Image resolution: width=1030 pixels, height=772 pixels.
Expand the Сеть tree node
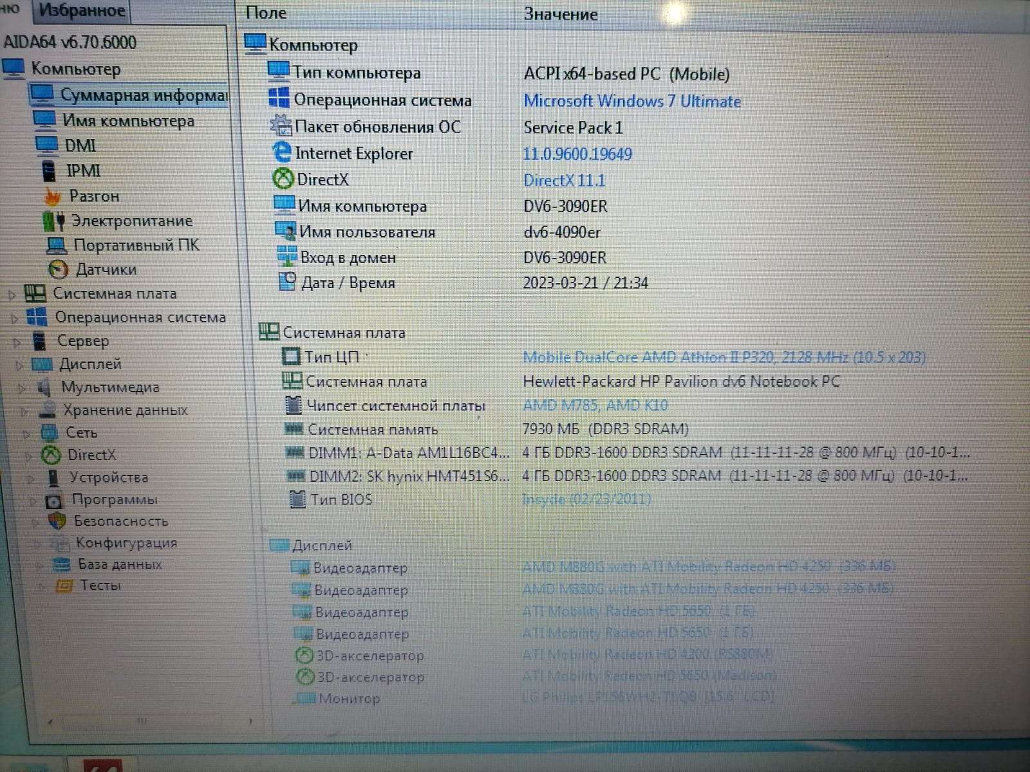[26, 434]
